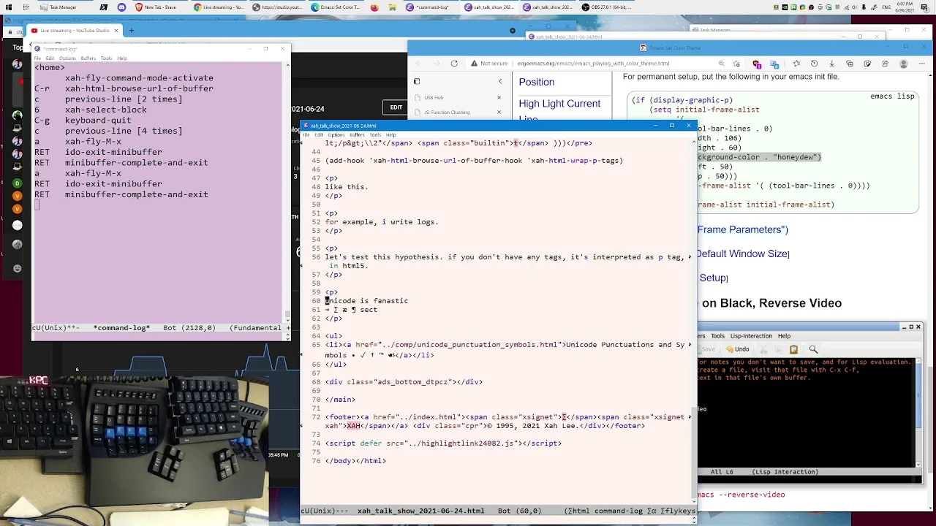Reload the ergoemacs page in Edge
The width and height of the screenshot is (936, 526).
click(x=454, y=64)
